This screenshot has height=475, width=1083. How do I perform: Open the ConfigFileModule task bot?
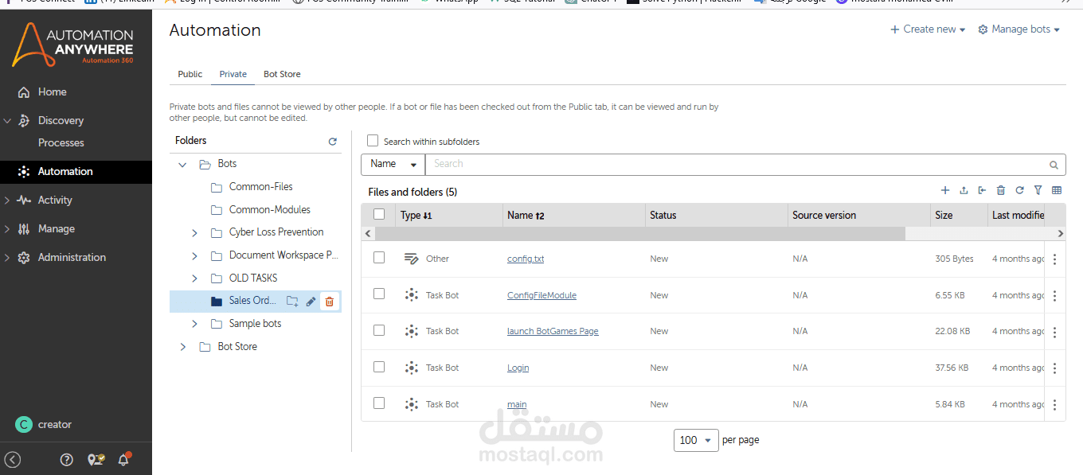541,295
